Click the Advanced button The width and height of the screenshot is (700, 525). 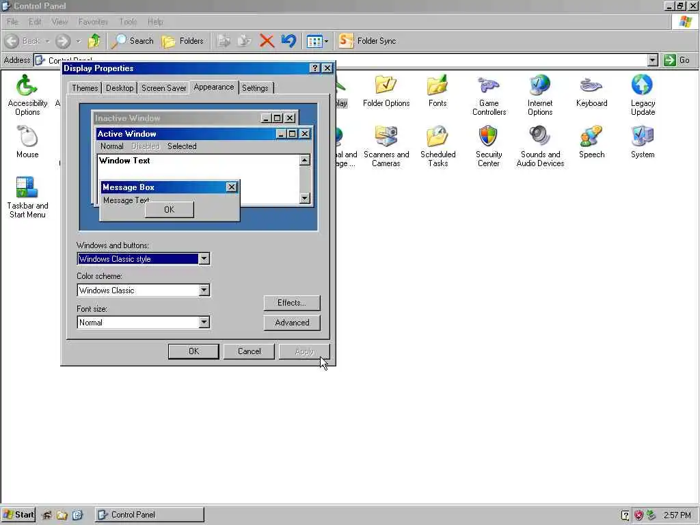pos(292,323)
